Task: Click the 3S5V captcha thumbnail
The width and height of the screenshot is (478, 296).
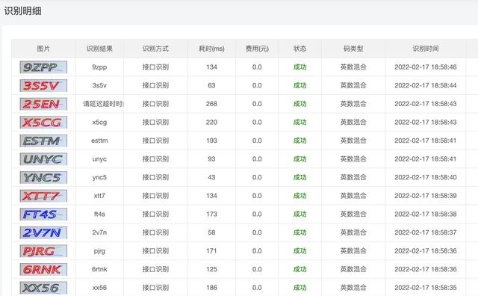Action: pyautogui.click(x=43, y=85)
